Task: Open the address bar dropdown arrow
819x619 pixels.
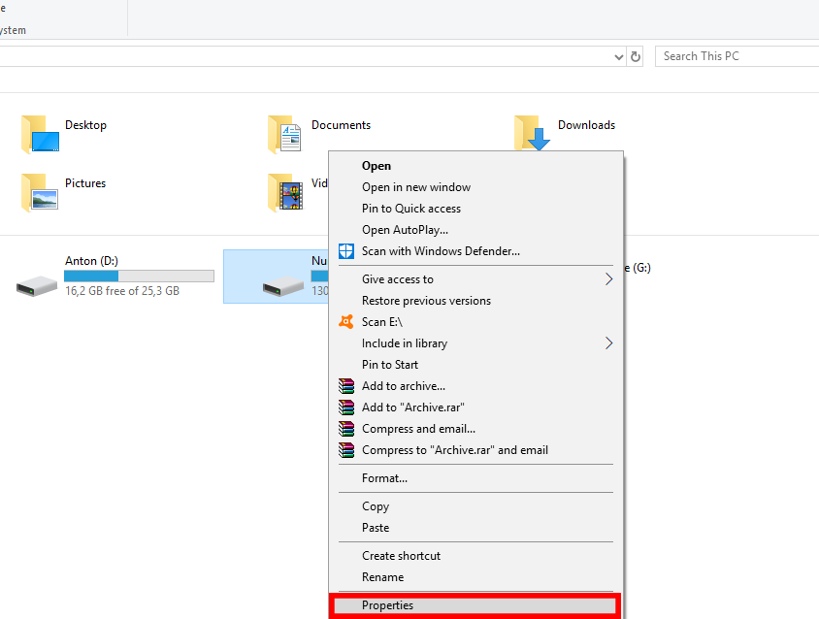Action: [x=619, y=56]
